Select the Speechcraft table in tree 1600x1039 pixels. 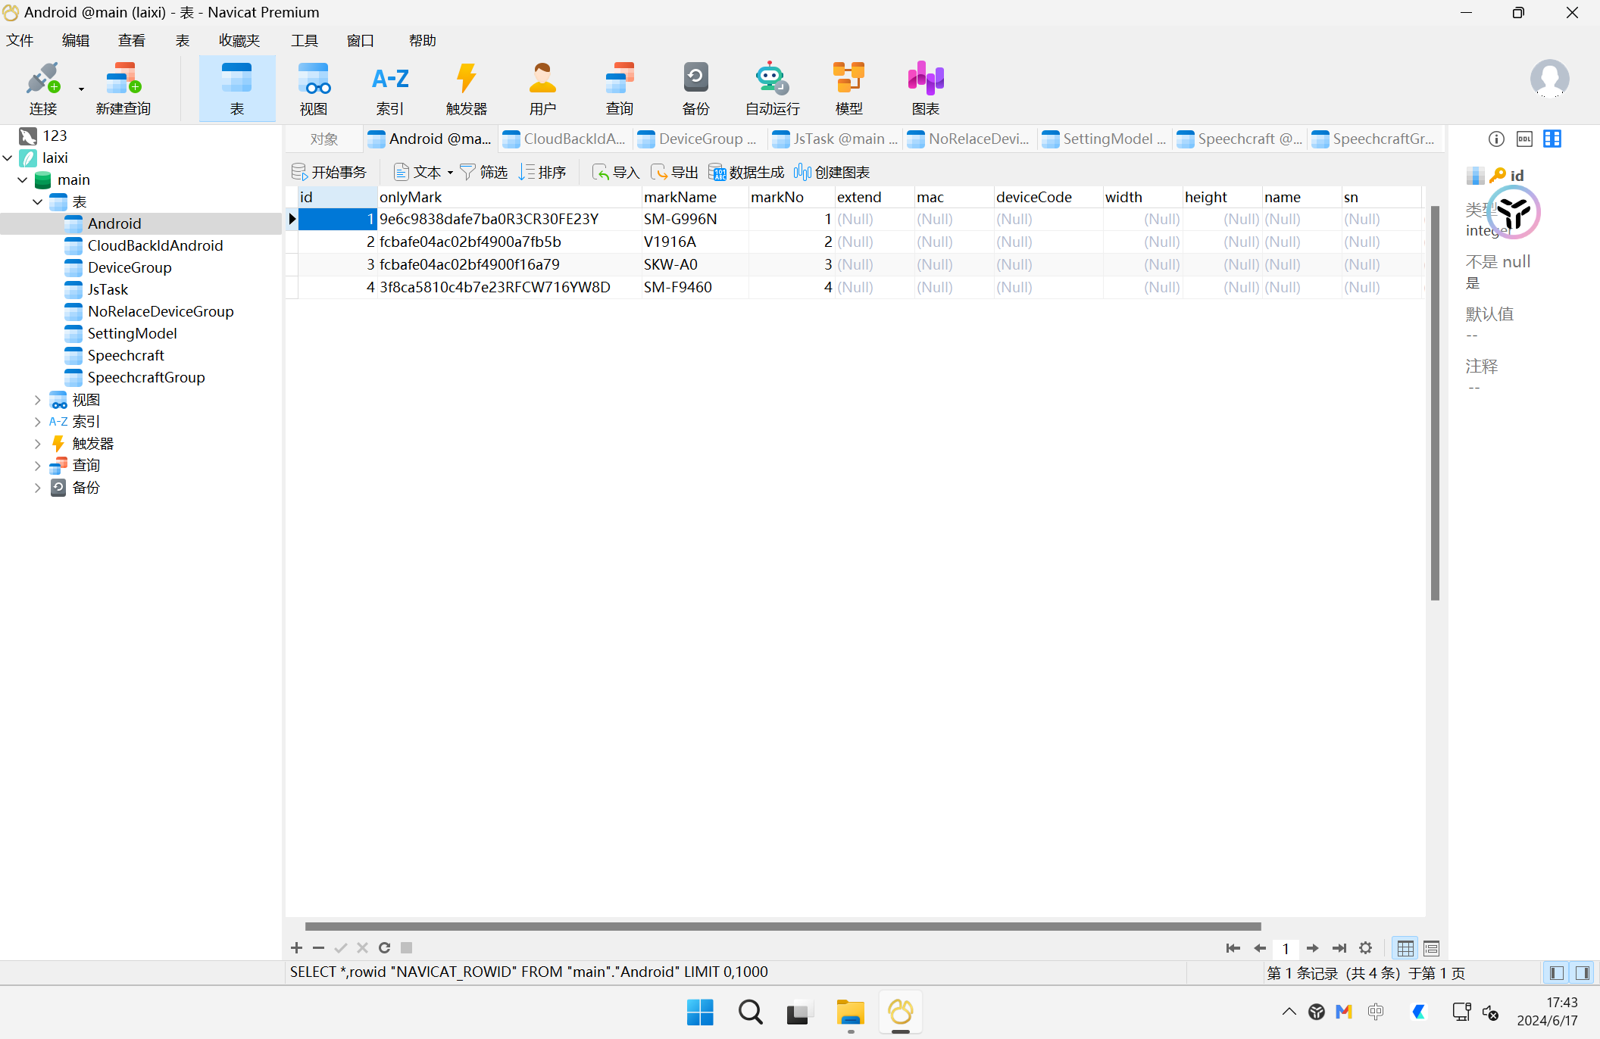[126, 355]
